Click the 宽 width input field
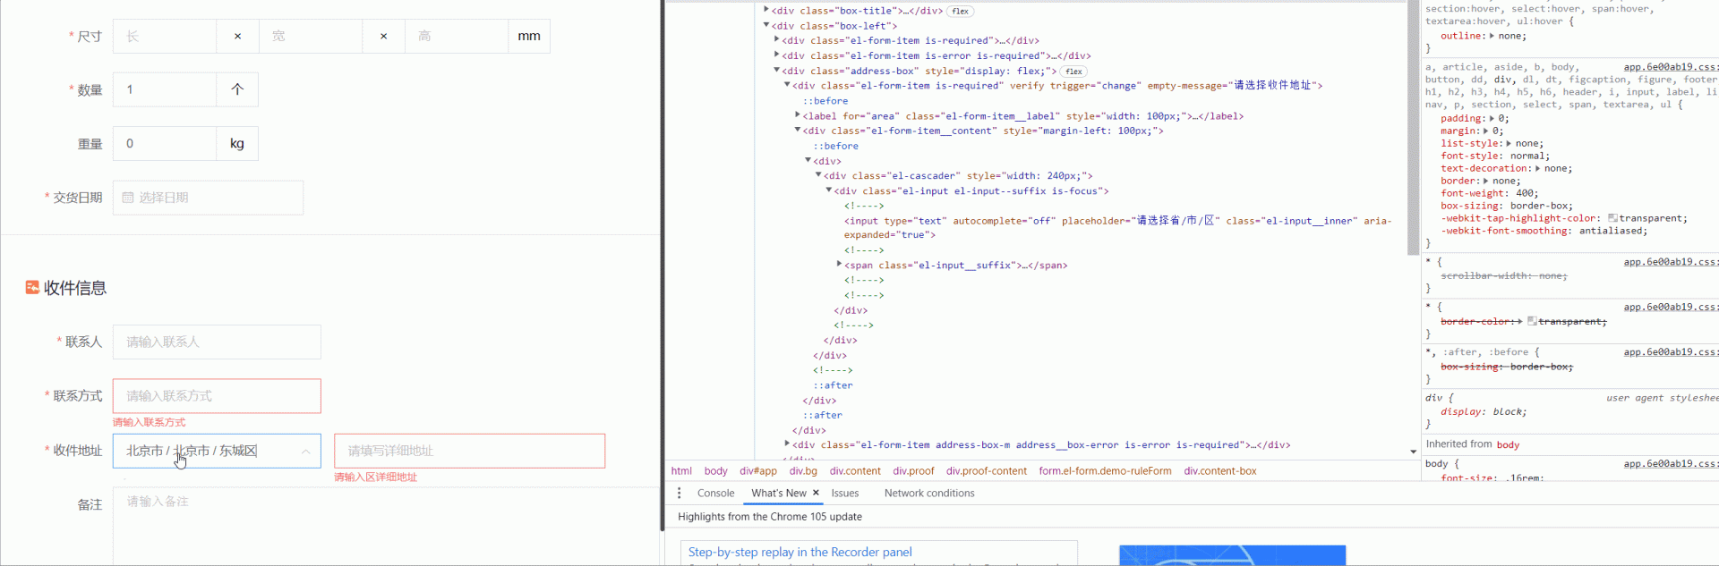 coord(311,37)
